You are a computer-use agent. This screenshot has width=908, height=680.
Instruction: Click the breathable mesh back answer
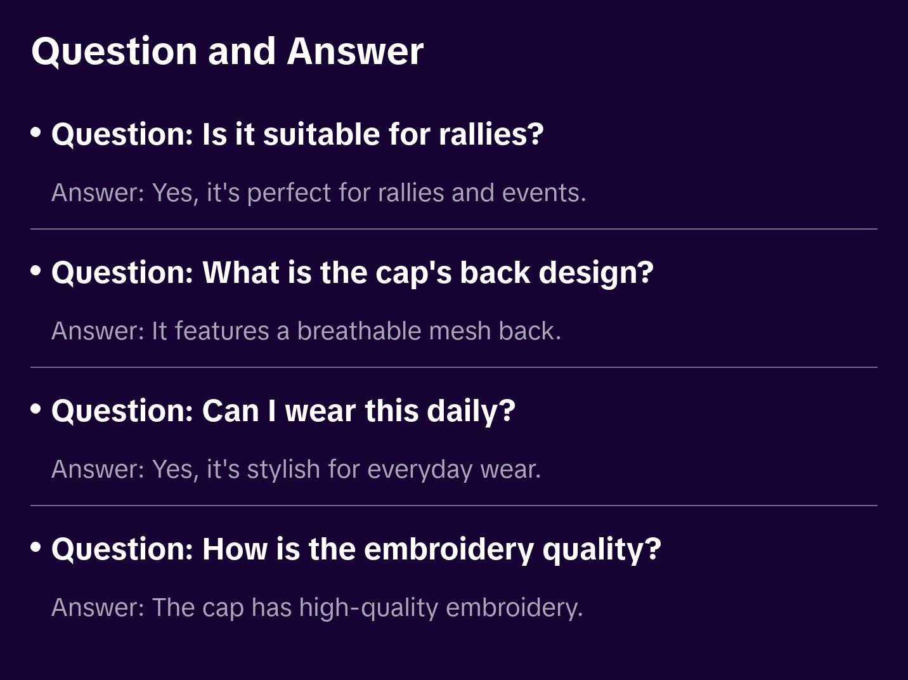click(x=306, y=331)
